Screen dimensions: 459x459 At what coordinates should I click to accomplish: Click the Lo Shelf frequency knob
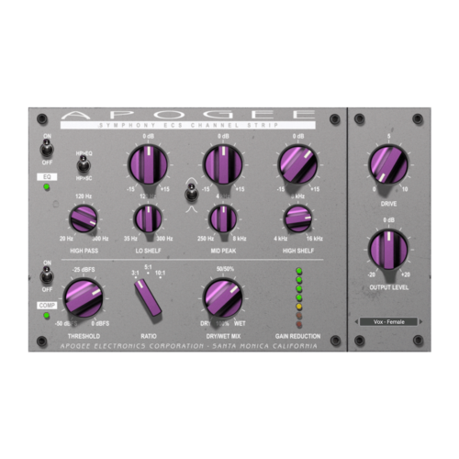click(149, 218)
